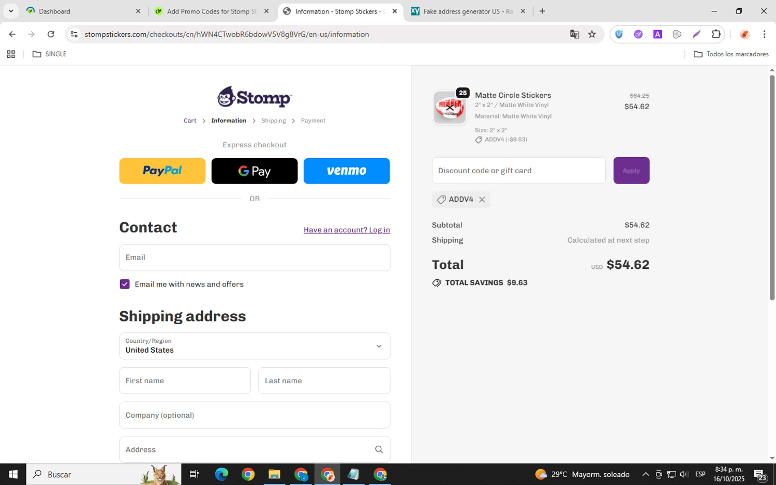This screenshot has width=776, height=485.
Task: Focus the Discount code or gift card field
Action: click(518, 171)
